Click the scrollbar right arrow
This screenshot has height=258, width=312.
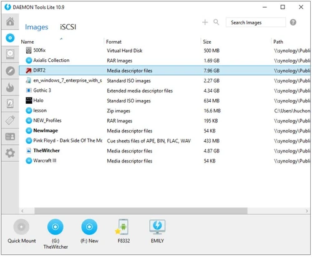[x=307, y=211]
